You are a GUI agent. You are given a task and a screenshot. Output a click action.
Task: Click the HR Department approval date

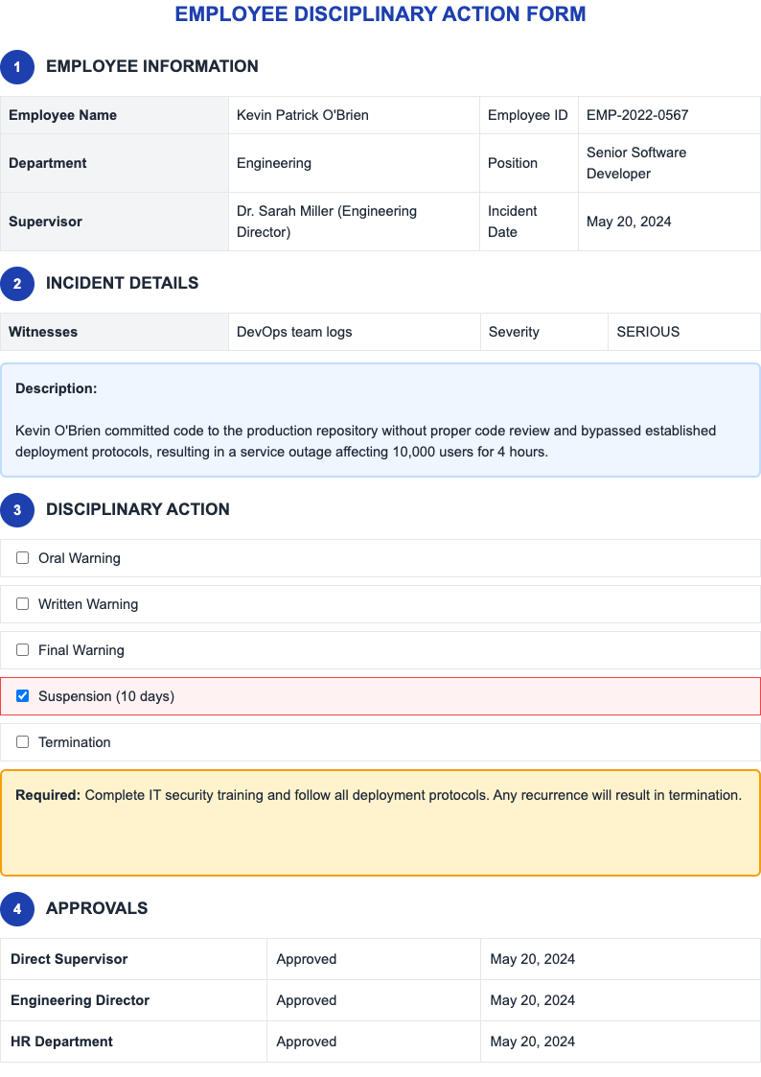(x=532, y=1042)
